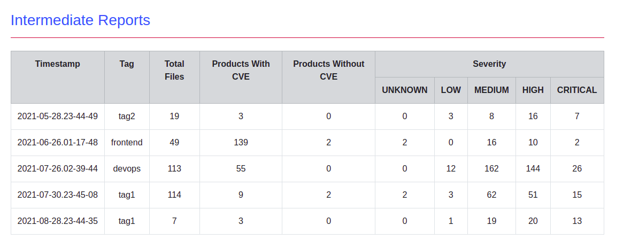The image size is (631, 248).
Task: Select the frontend tag cell
Action: pos(127,143)
